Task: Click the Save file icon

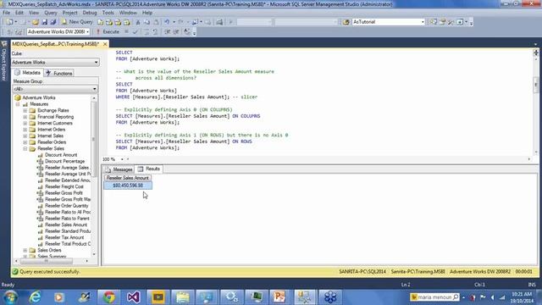Action: click(x=44, y=22)
